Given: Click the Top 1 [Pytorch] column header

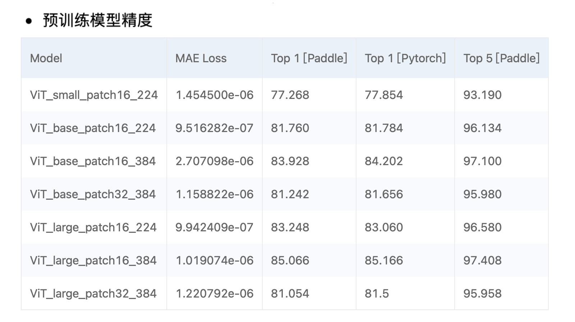Looking at the screenshot, I should (405, 58).
